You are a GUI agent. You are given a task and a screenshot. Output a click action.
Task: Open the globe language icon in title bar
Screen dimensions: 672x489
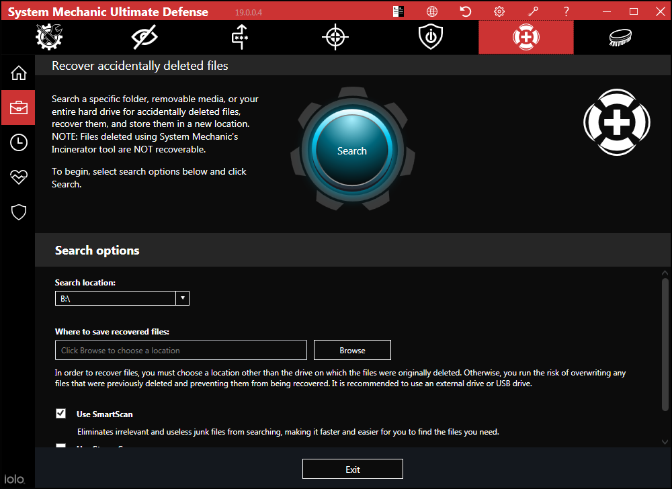[x=432, y=11]
